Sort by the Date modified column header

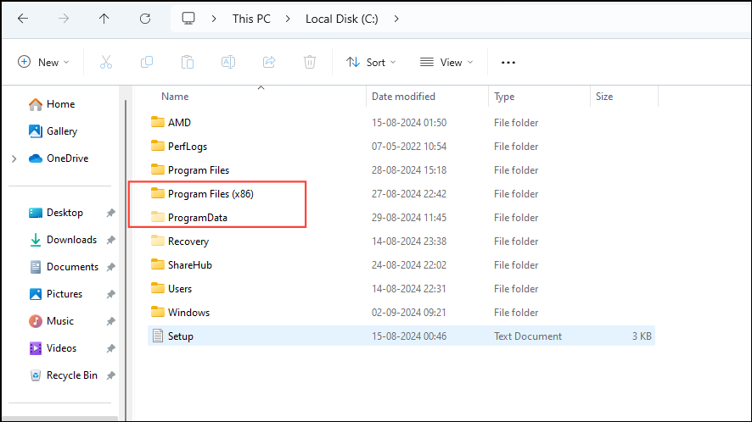pos(403,97)
